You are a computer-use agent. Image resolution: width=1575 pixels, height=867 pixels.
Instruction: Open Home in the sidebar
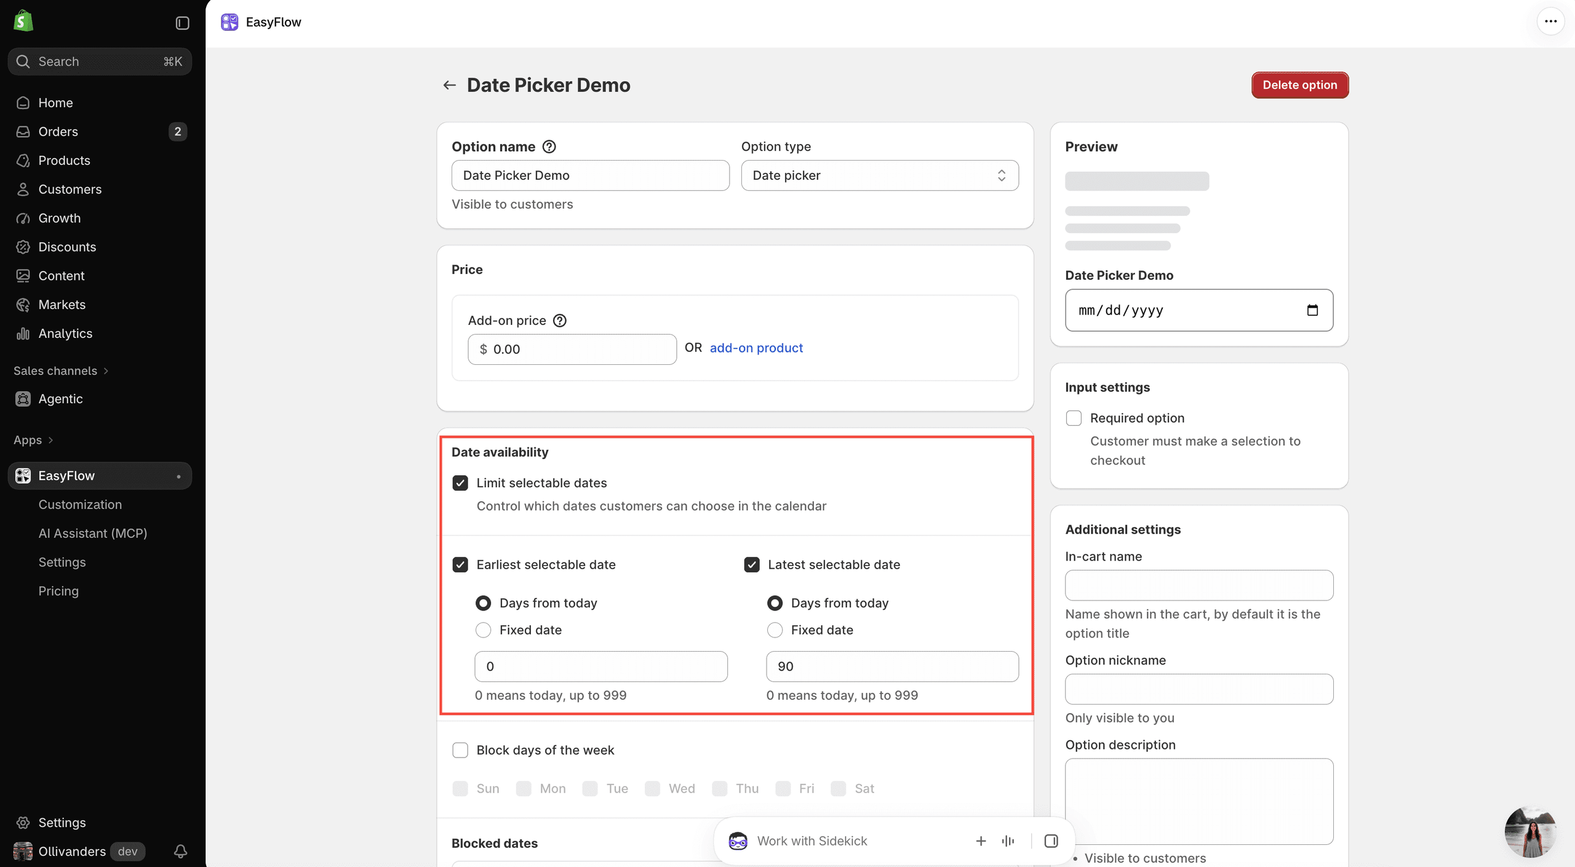(100, 103)
